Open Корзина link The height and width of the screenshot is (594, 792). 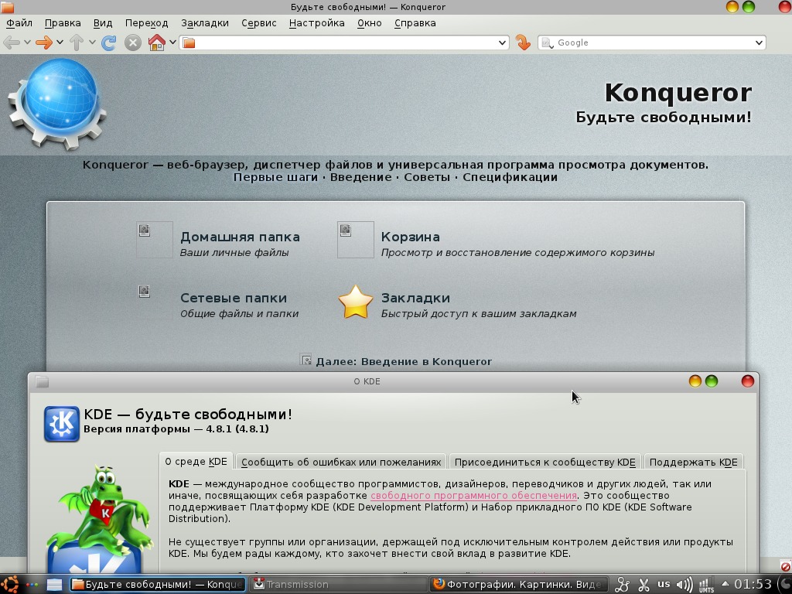410,237
